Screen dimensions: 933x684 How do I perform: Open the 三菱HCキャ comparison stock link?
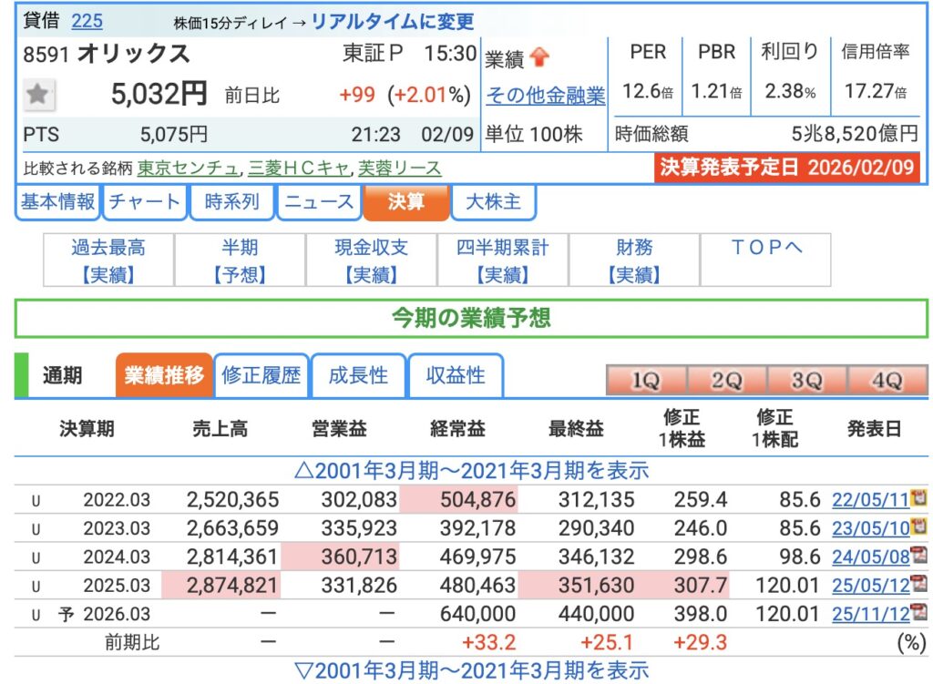point(297,168)
